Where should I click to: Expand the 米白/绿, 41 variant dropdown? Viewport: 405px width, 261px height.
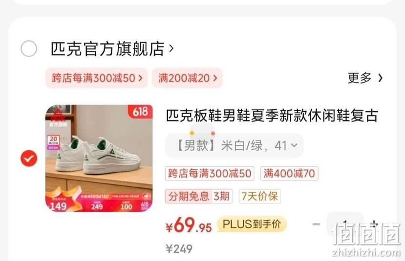(234, 146)
